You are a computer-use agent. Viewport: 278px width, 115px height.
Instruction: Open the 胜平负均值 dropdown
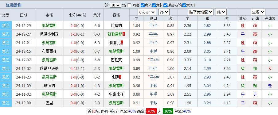tap(200, 12)
